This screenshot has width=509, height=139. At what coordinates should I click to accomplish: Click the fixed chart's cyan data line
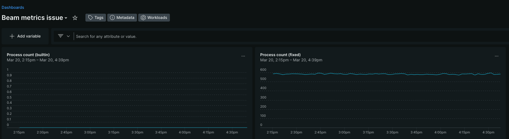click(386, 74)
